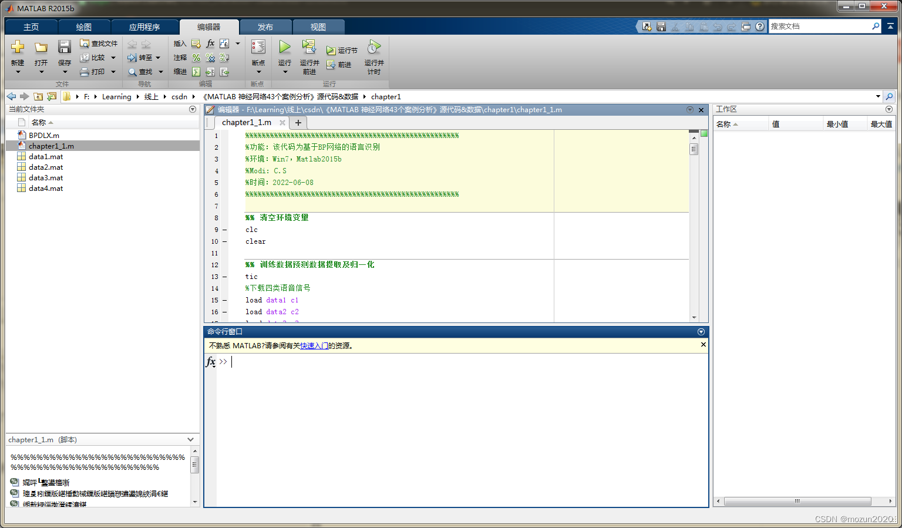This screenshot has width=902, height=528.
Task: Switch to the 主页 (Home) tab
Action: pyautogui.click(x=31, y=27)
